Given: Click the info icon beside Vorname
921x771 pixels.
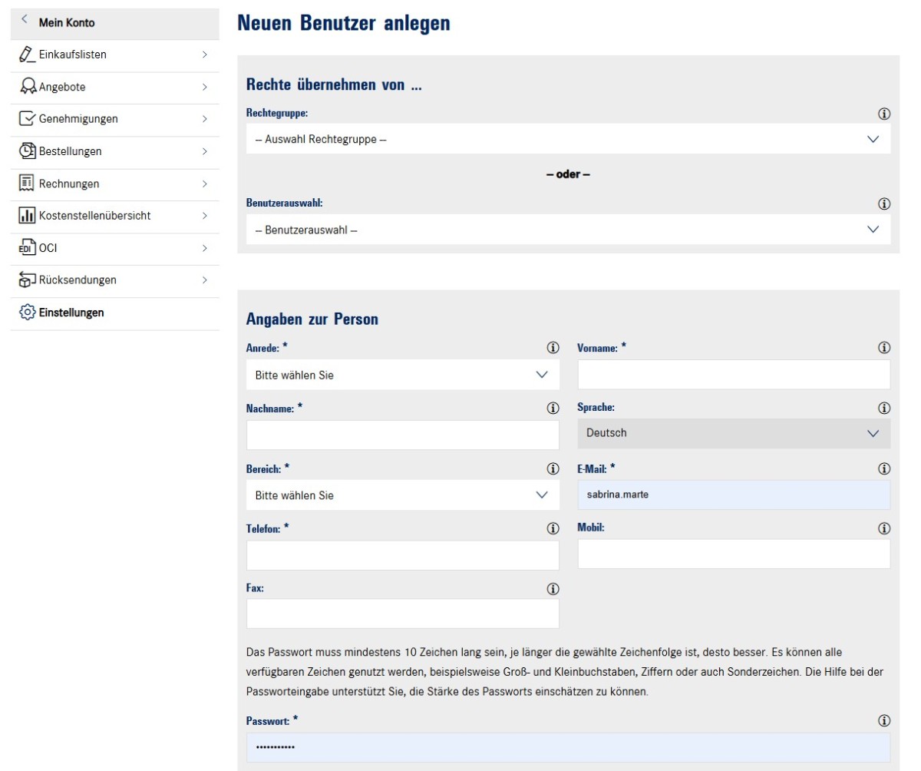Looking at the screenshot, I should coord(883,348).
